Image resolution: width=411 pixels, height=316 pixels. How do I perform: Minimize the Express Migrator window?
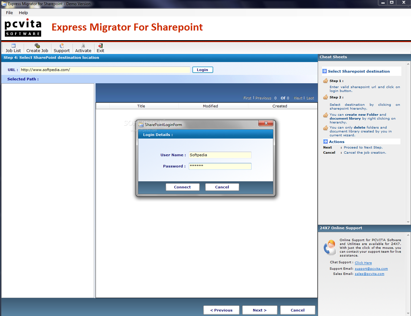click(383, 3)
